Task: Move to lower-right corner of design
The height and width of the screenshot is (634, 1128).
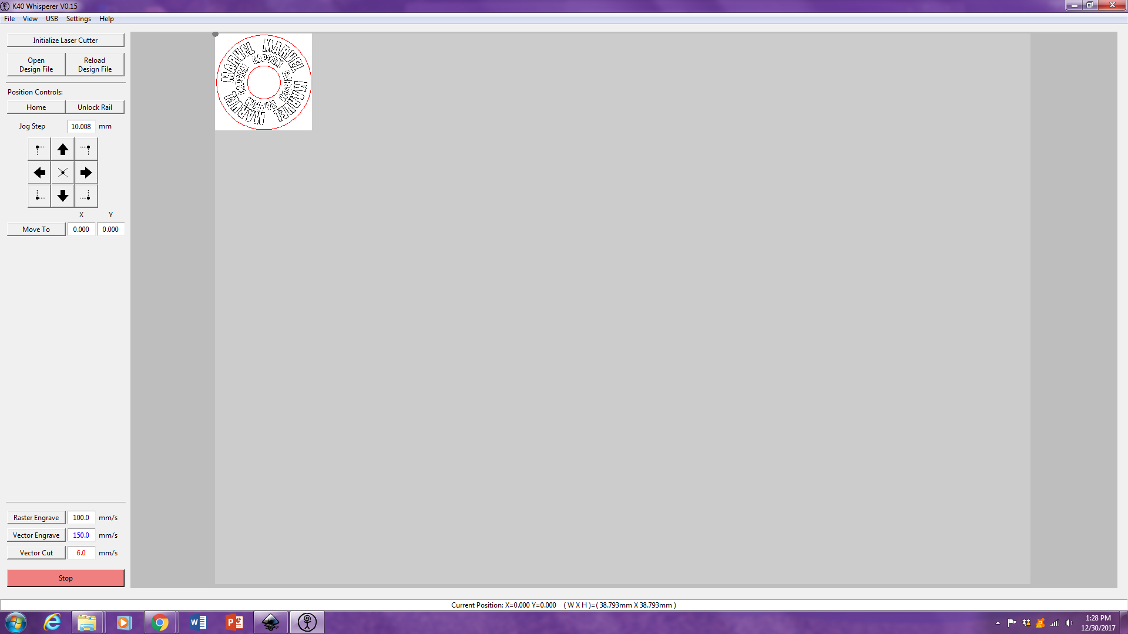Action: (x=86, y=195)
